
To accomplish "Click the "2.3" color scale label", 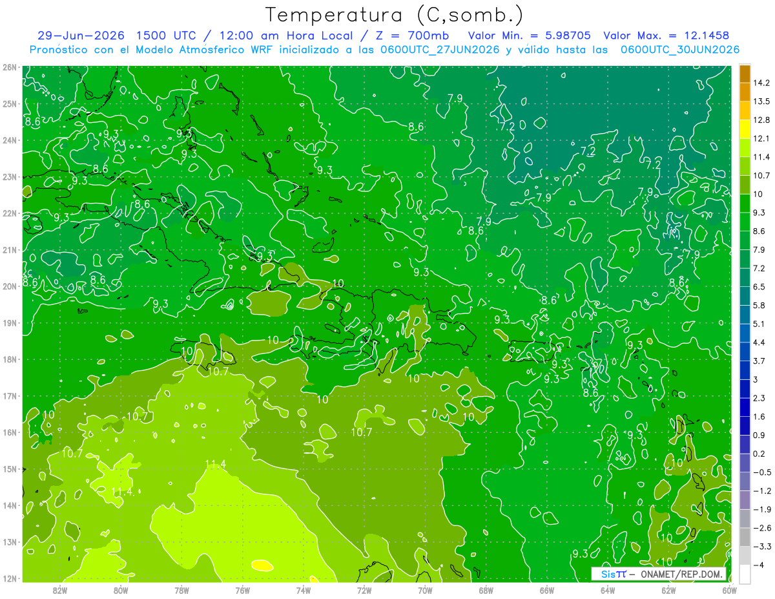I will 760,398.
